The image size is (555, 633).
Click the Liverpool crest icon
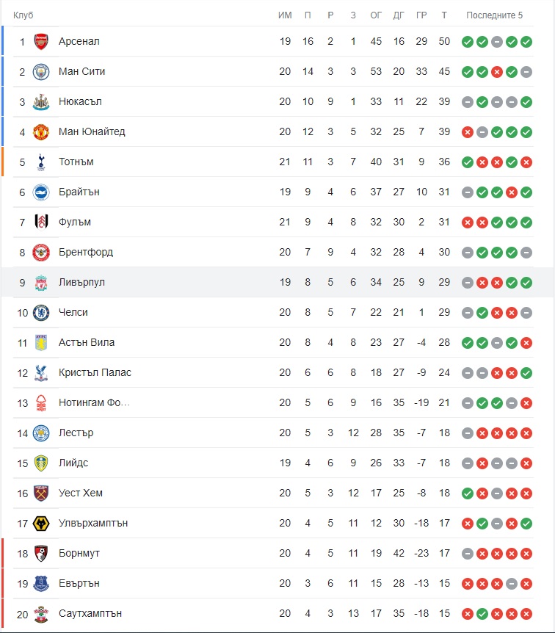41,283
